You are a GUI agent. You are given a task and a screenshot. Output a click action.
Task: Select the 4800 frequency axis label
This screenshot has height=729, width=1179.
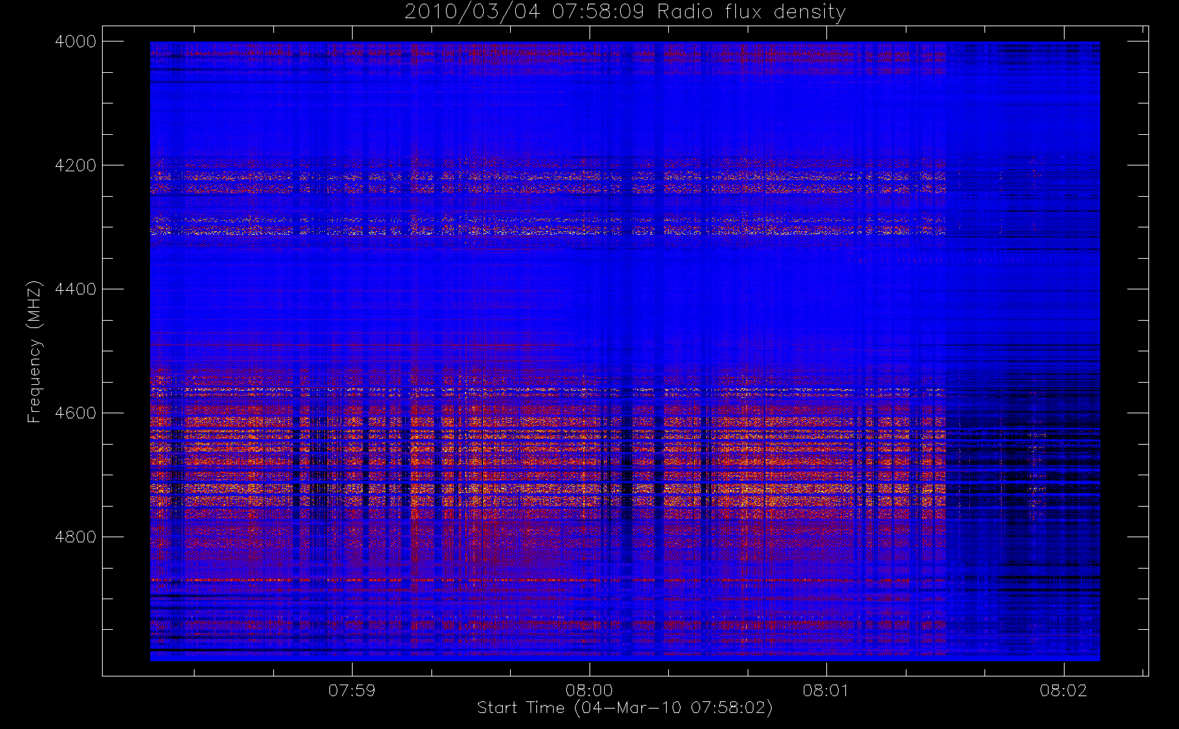tap(76, 537)
